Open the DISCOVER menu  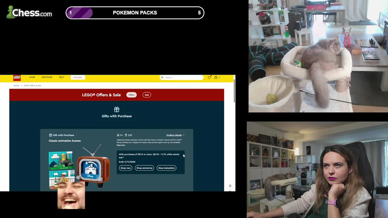[47, 77]
